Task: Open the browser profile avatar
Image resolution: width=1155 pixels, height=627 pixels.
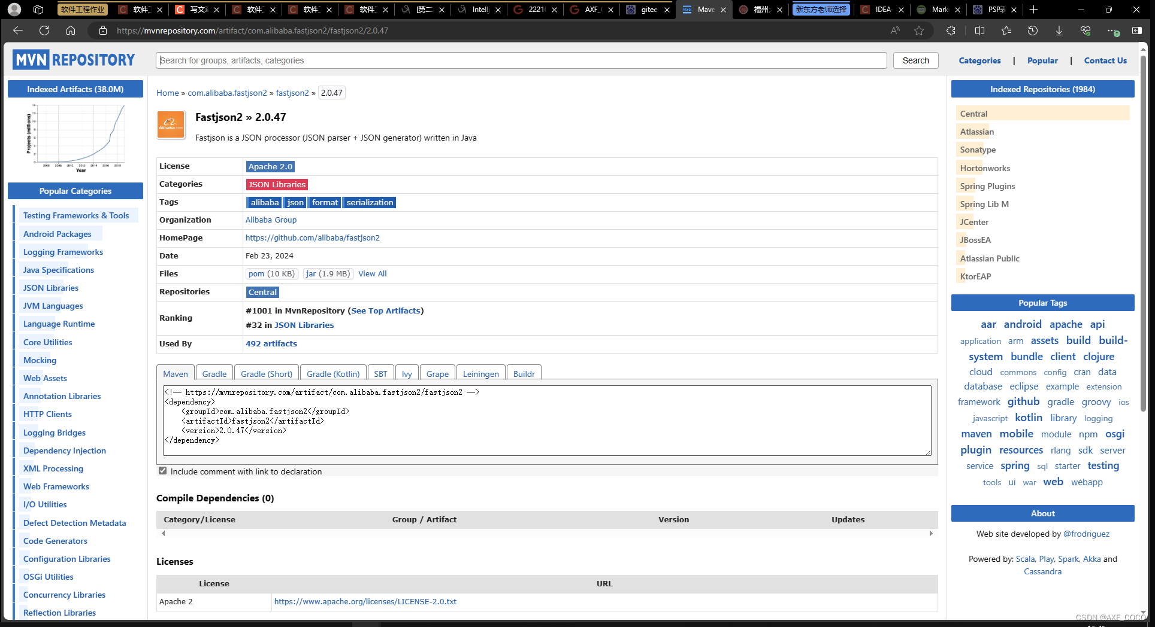Action: click(14, 9)
